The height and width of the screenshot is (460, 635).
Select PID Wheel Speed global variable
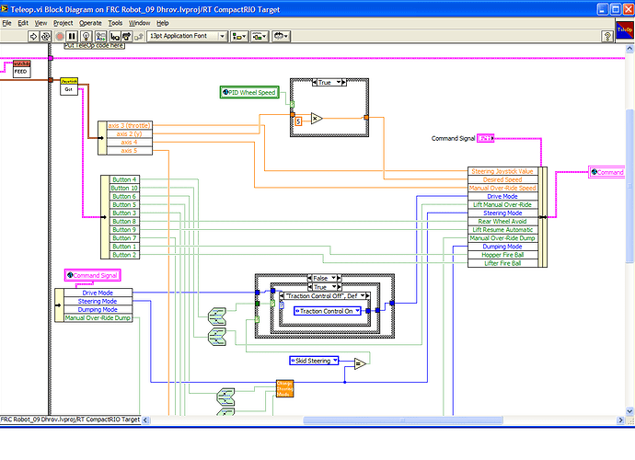249,92
